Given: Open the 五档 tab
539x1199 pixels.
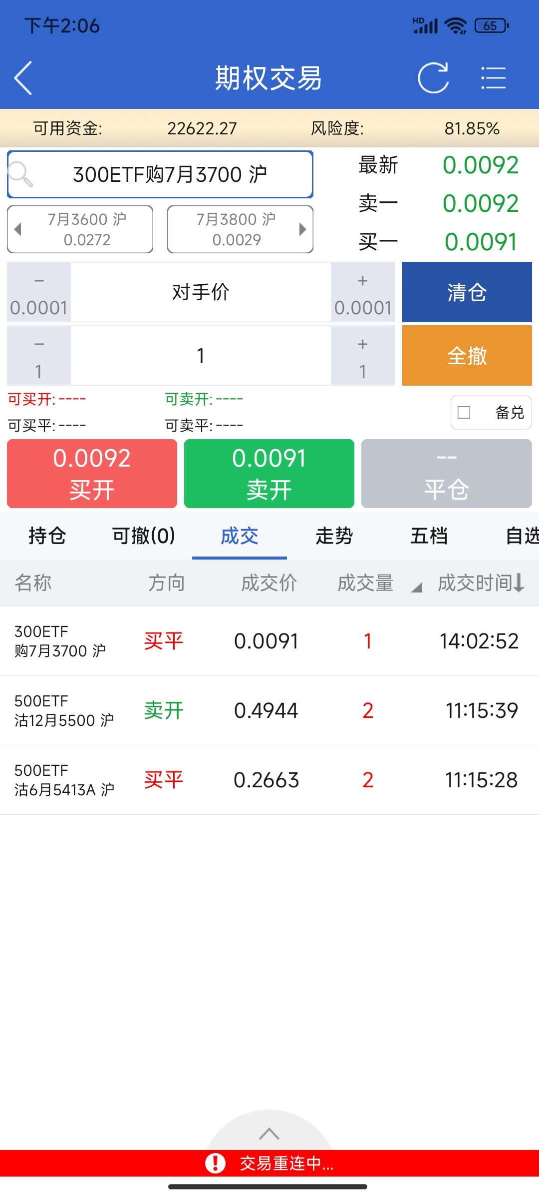Looking at the screenshot, I should pyautogui.click(x=429, y=536).
